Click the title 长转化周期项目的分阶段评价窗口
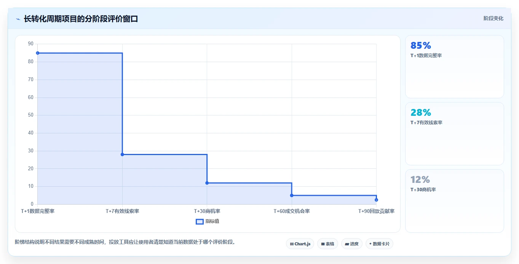The width and height of the screenshot is (519, 264). tap(81, 19)
